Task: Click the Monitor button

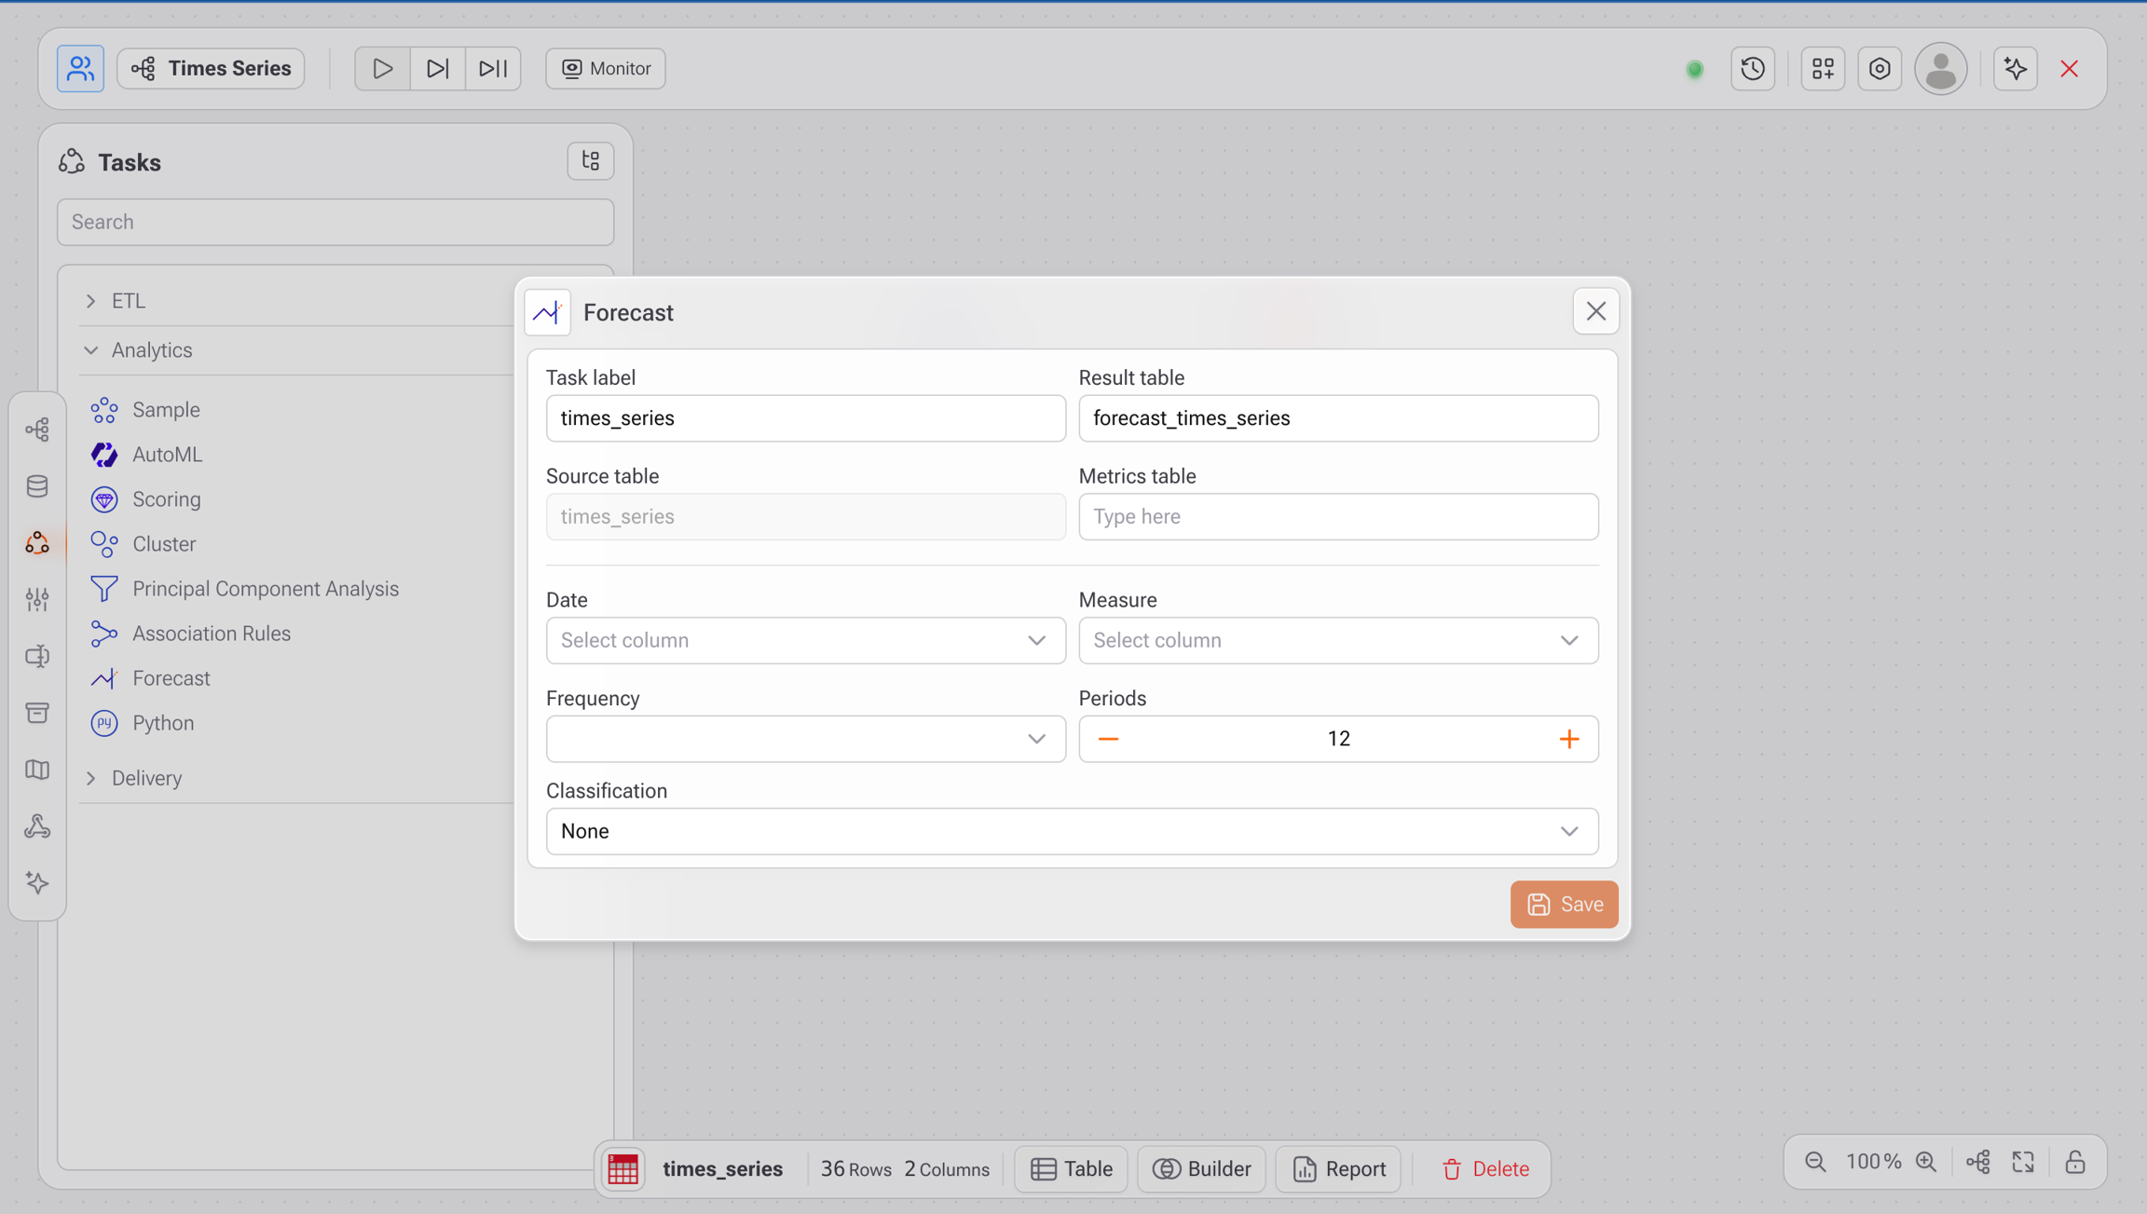Action: pos(605,68)
